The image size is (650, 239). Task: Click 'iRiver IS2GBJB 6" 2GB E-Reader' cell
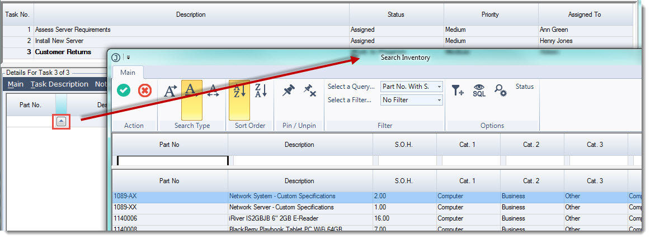[x=300, y=218]
